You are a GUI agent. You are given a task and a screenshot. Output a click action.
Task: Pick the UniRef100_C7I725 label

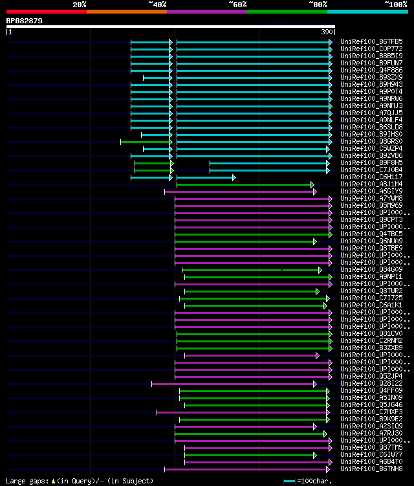click(371, 298)
